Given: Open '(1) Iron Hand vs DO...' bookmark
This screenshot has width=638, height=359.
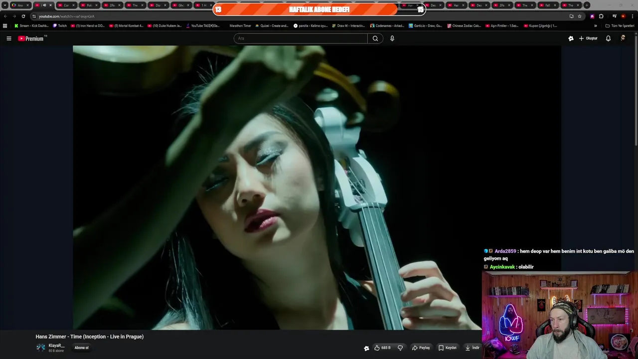Looking at the screenshot, I should click(x=88, y=26).
